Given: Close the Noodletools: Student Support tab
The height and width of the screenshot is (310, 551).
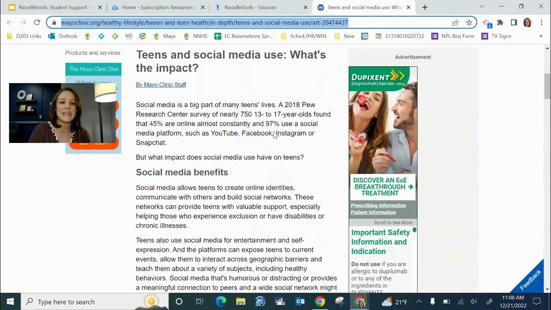Looking at the screenshot, I should tap(100, 7).
